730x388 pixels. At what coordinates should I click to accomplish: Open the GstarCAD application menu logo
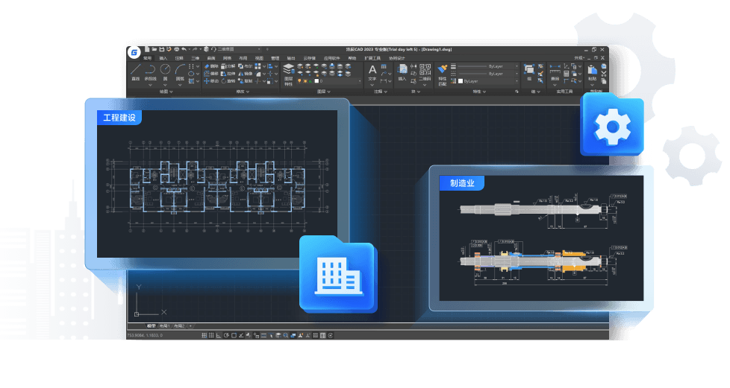(134, 53)
